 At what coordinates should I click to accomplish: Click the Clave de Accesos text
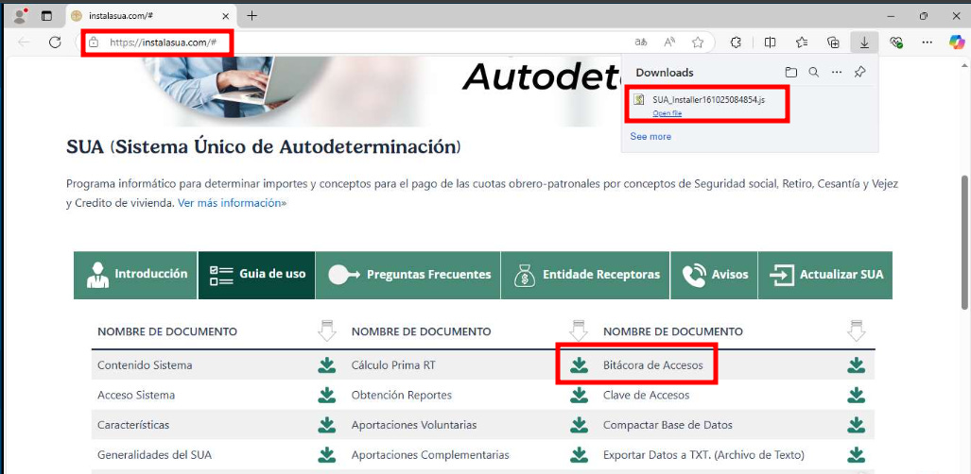click(647, 395)
